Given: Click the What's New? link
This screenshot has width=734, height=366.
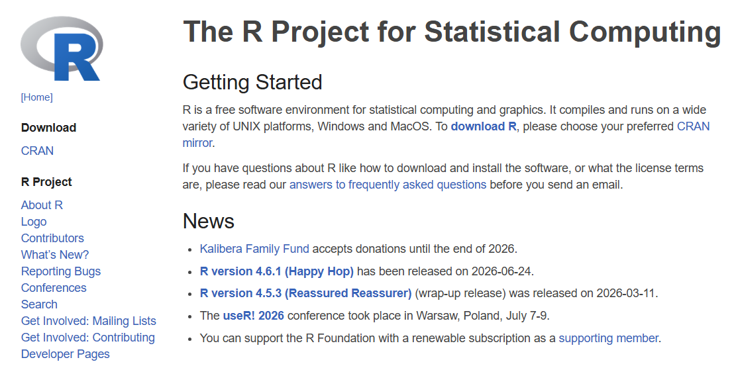Looking at the screenshot, I should tap(55, 255).
